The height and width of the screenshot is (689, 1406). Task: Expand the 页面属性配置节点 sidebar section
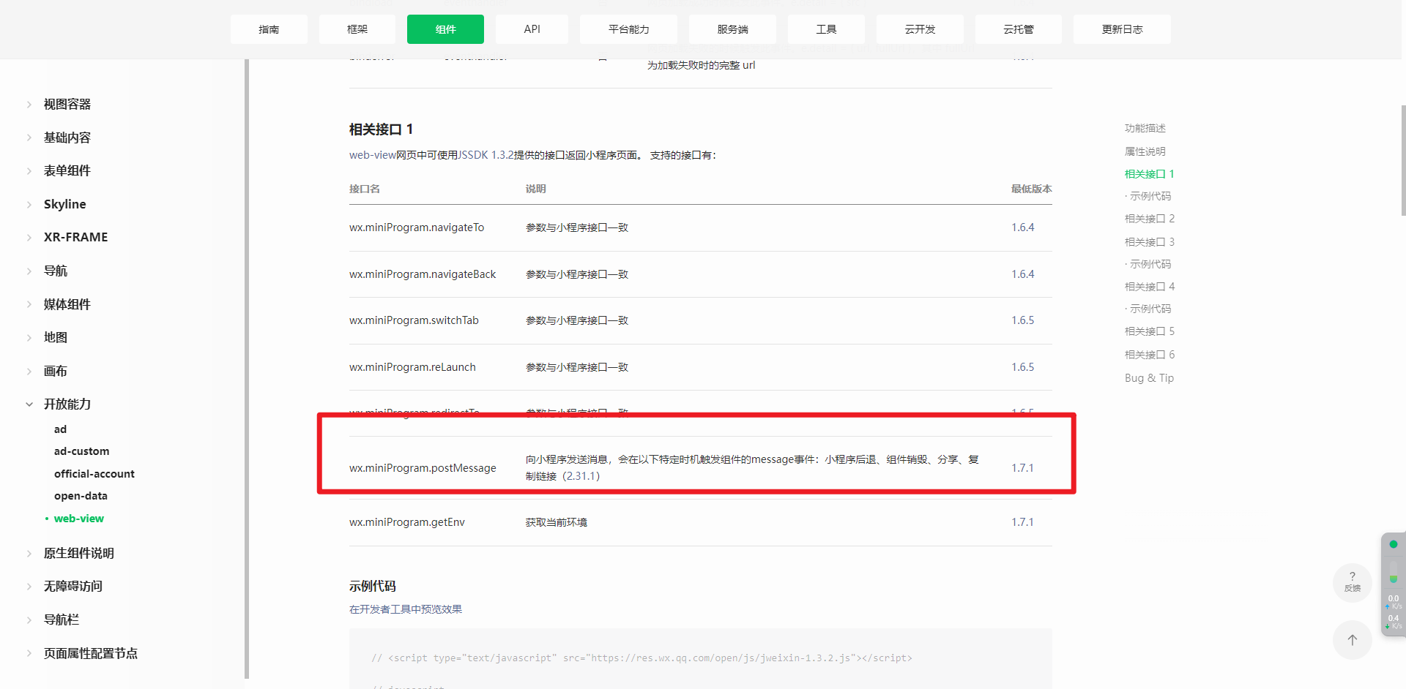click(90, 653)
